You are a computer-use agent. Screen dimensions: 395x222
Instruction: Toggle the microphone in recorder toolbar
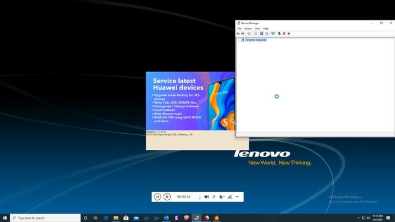(x=199, y=197)
